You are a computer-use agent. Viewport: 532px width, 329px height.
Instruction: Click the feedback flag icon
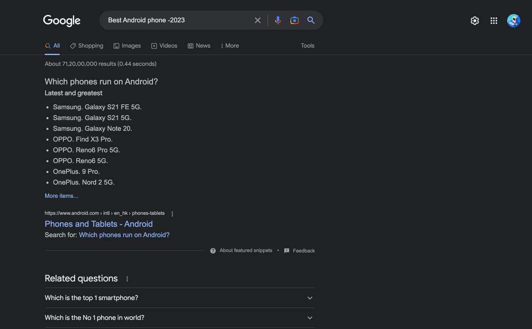click(x=287, y=251)
